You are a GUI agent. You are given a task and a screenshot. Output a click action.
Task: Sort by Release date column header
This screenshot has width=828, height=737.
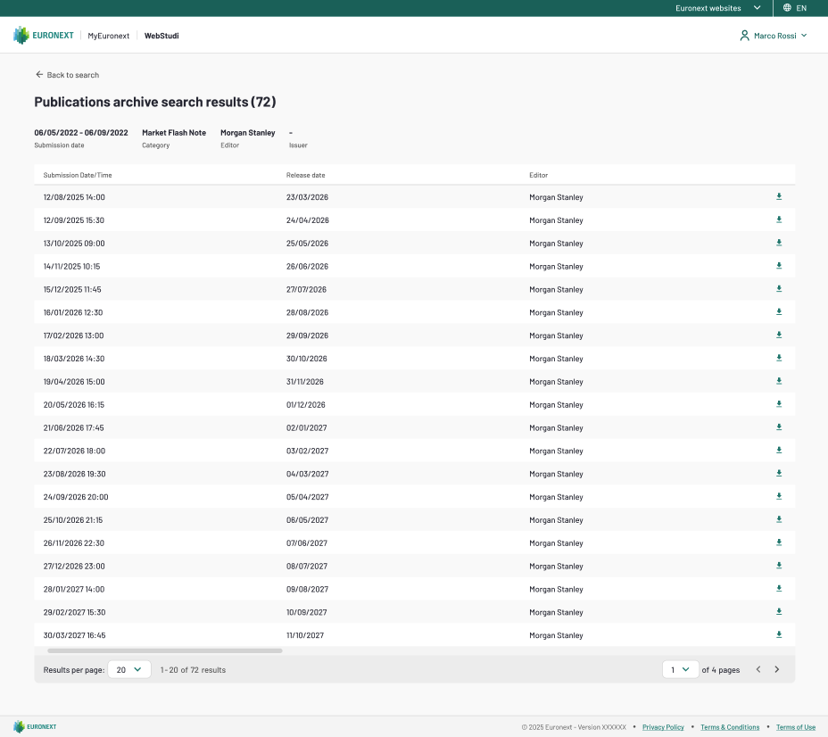tap(306, 175)
